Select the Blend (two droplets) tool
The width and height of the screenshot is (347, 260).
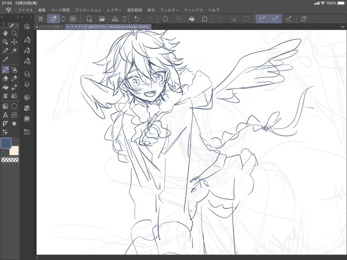pos(14,96)
